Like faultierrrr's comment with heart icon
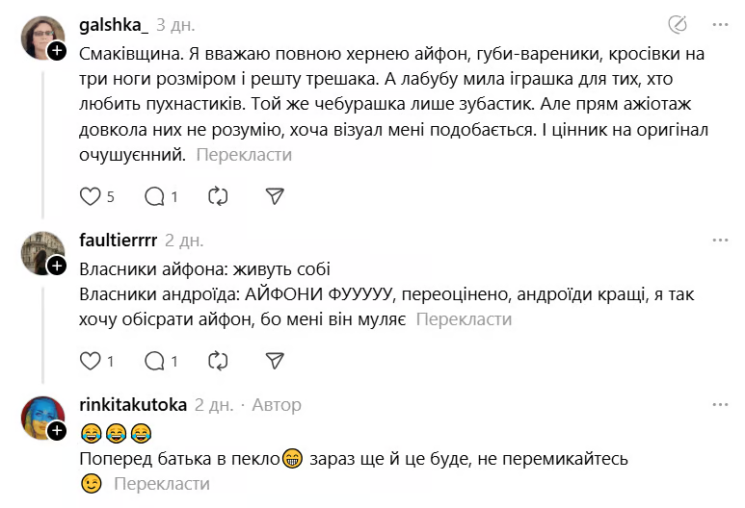745x508 pixels. (90, 362)
